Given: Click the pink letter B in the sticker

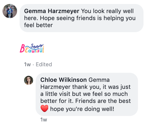Looking at the screenshot, I should pos(22,48).
